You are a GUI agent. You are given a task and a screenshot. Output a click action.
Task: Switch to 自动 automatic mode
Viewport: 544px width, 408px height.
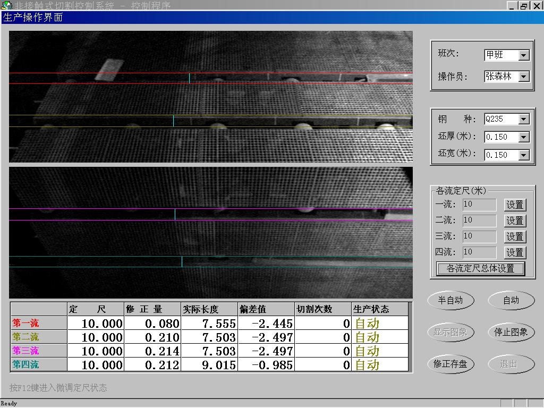(511, 300)
